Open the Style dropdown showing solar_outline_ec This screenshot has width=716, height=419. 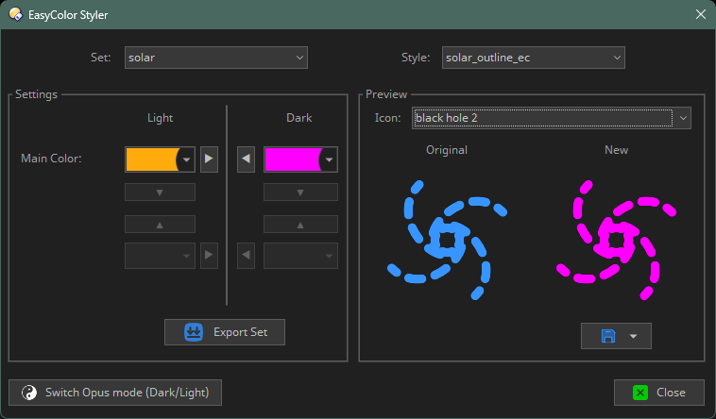click(x=533, y=58)
